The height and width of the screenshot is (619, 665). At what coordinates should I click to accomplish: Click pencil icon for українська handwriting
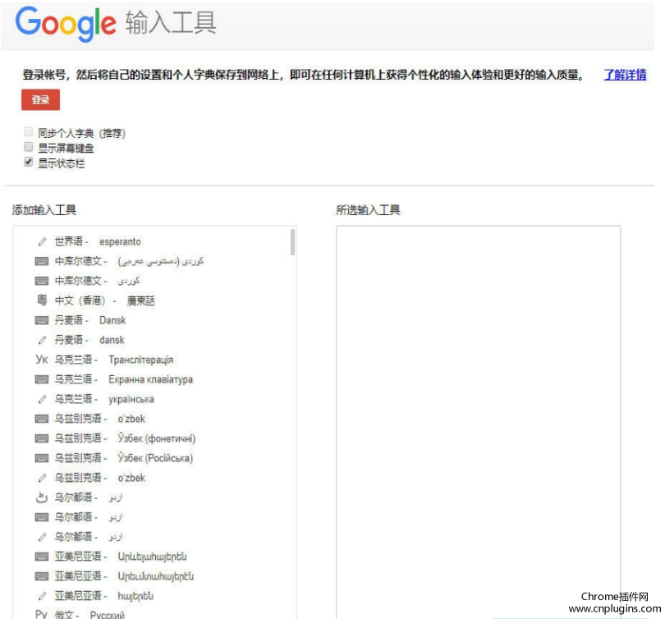click(42, 399)
